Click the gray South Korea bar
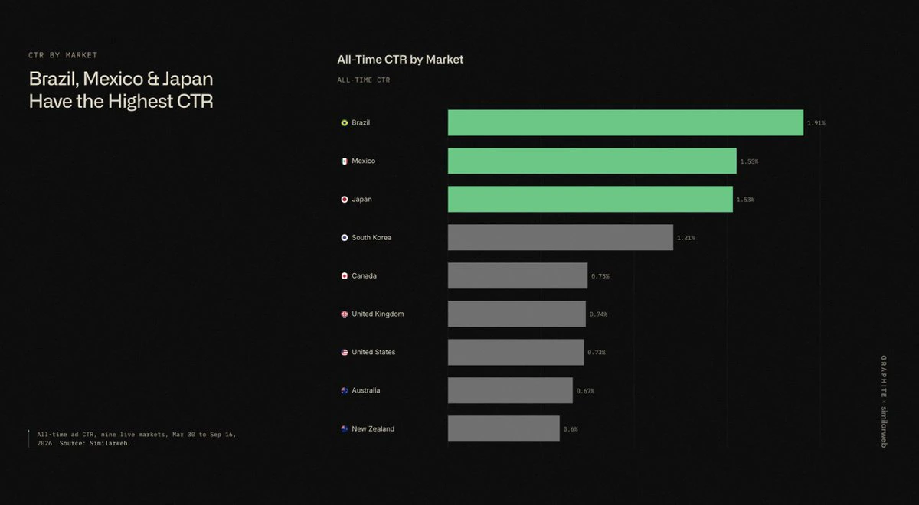Image resolution: width=919 pixels, height=505 pixels. click(561, 237)
